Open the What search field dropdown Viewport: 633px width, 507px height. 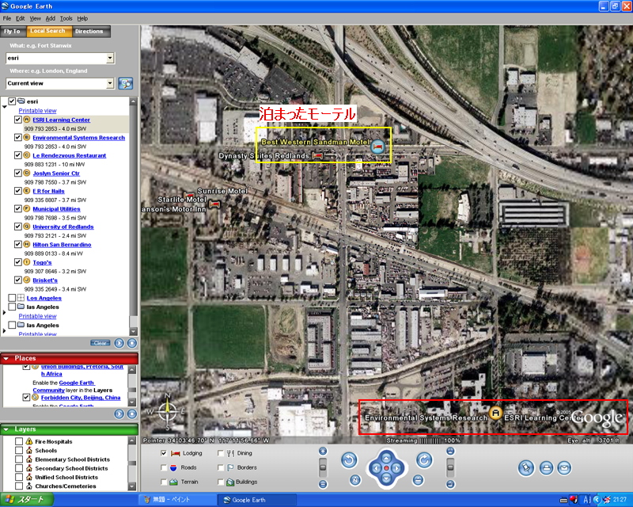click(110, 58)
